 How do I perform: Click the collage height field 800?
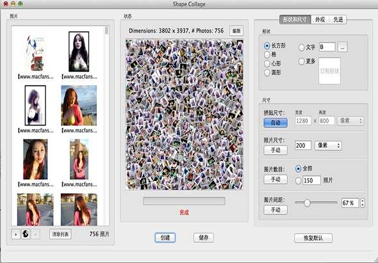click(x=327, y=121)
